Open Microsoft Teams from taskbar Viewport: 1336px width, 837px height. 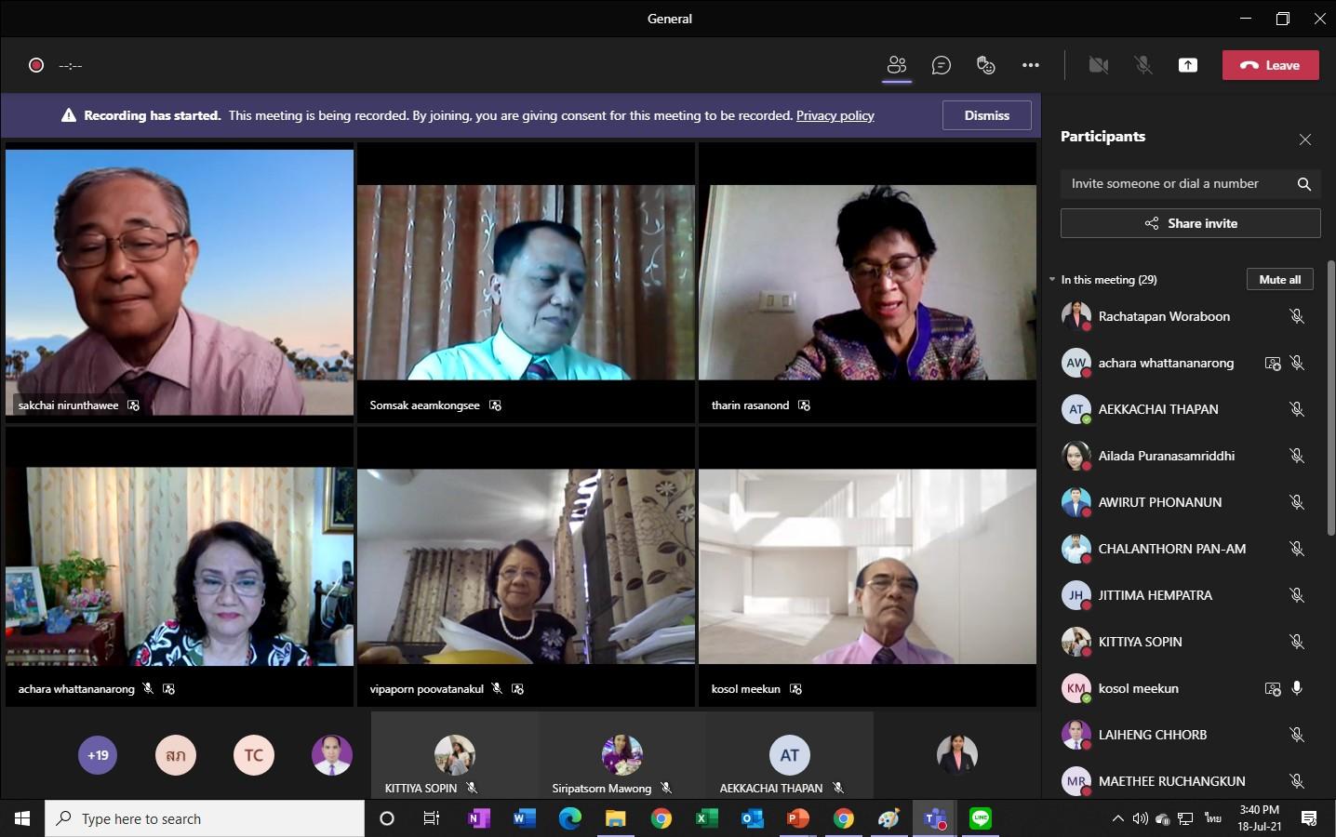[935, 818]
